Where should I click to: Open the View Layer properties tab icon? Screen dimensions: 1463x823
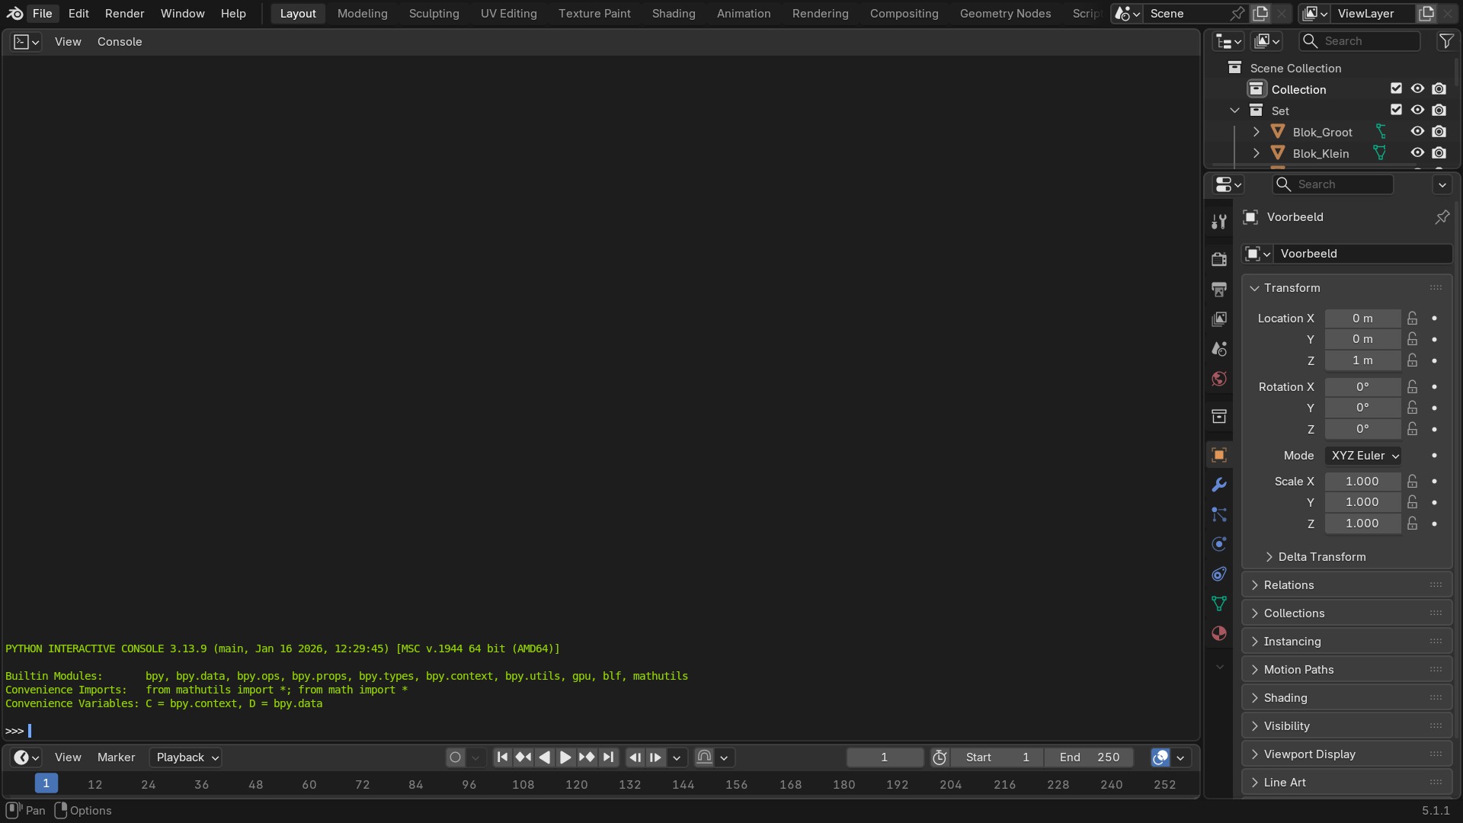(1219, 319)
